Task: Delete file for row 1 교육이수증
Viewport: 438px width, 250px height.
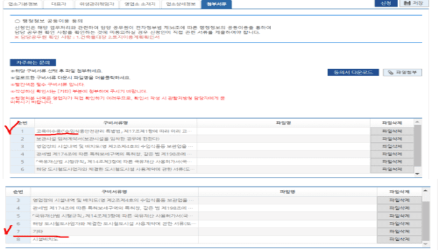Action: (x=392, y=131)
